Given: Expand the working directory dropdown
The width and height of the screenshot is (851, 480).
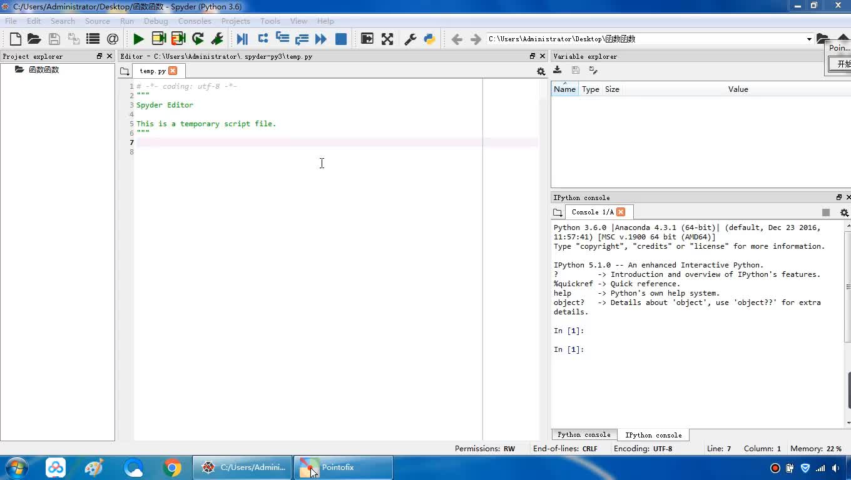Looking at the screenshot, I should click(809, 39).
